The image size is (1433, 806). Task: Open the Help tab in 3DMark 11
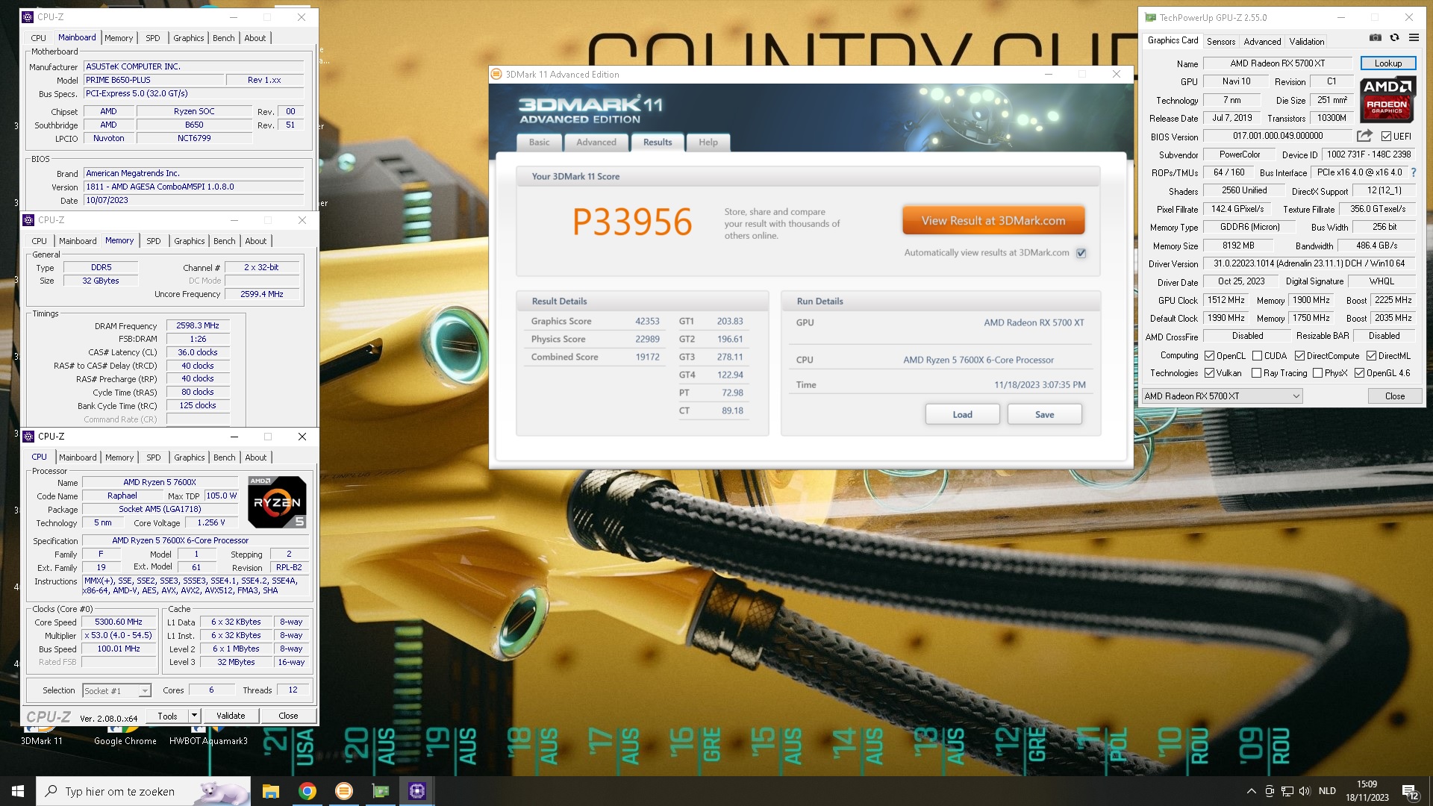coord(708,143)
